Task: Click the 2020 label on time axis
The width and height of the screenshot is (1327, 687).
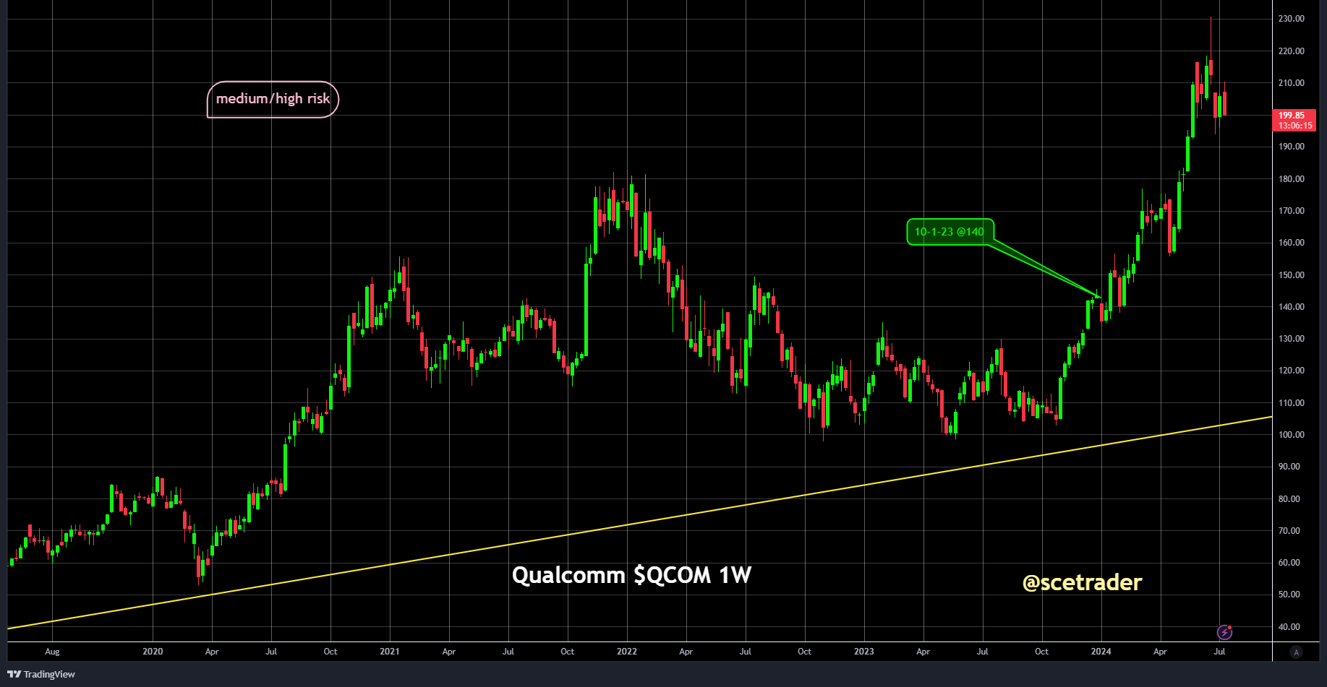Action: 153,652
